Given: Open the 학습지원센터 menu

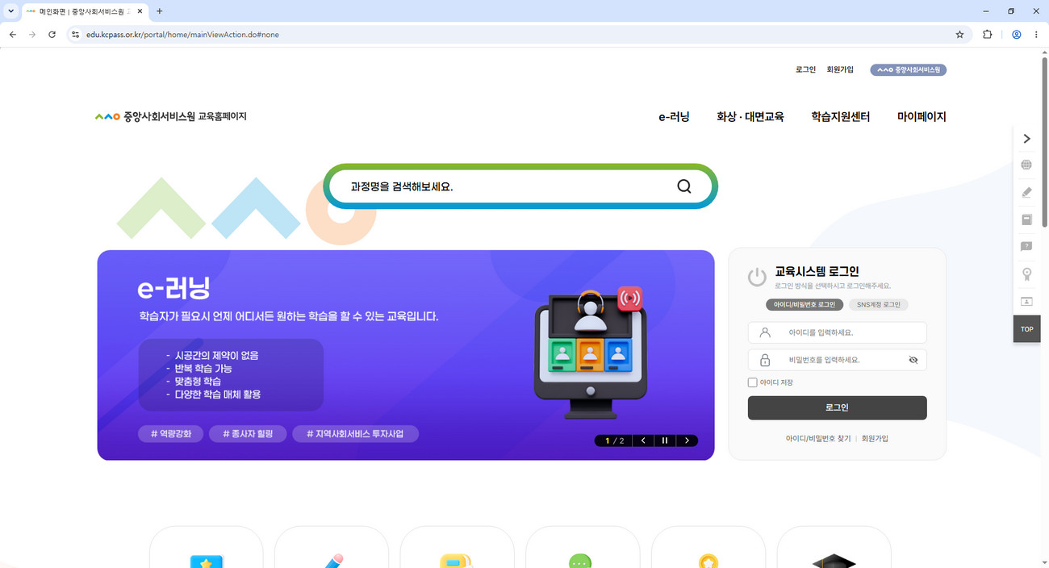Looking at the screenshot, I should tap(841, 116).
